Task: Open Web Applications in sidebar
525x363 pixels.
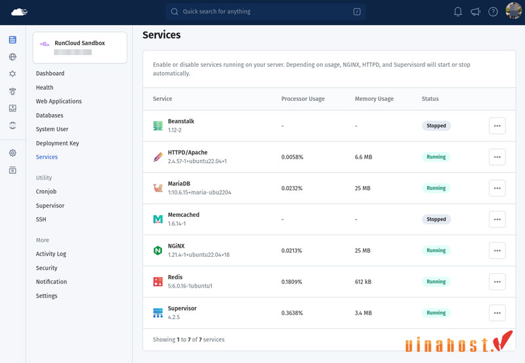Action: click(58, 102)
